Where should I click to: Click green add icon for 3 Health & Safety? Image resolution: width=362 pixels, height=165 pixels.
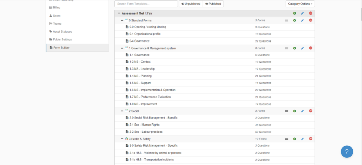[294, 139]
